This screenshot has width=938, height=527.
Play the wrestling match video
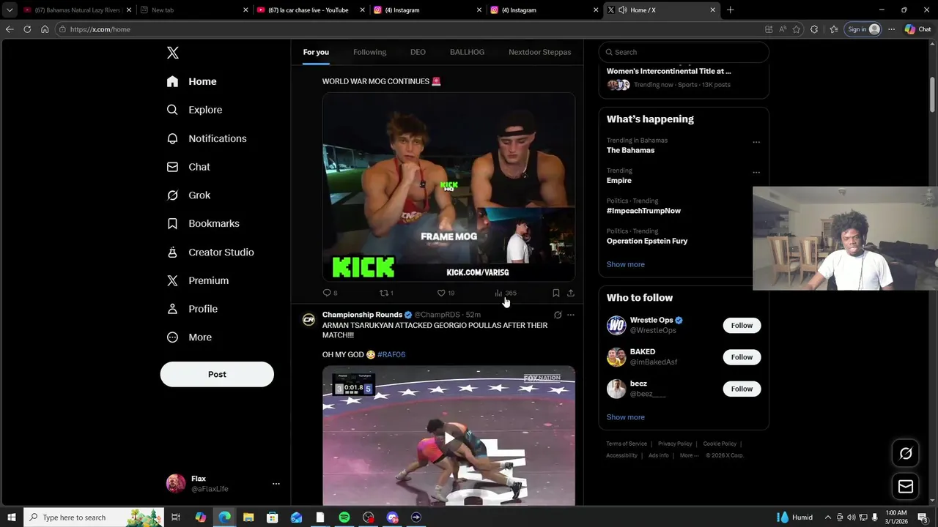coord(448,438)
